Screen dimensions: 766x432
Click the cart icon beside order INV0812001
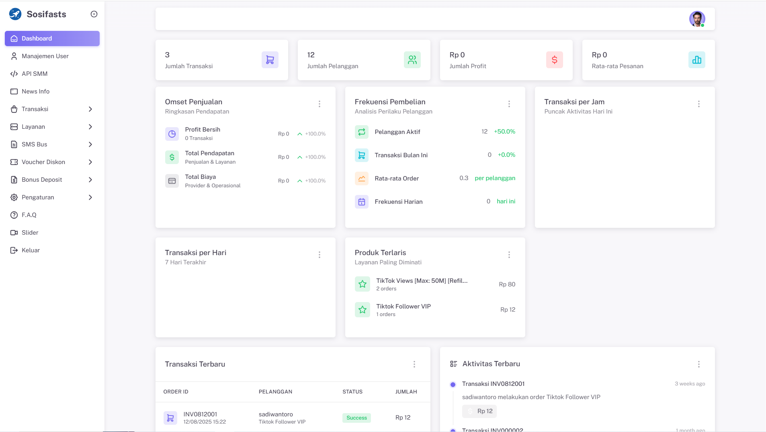pos(170,418)
